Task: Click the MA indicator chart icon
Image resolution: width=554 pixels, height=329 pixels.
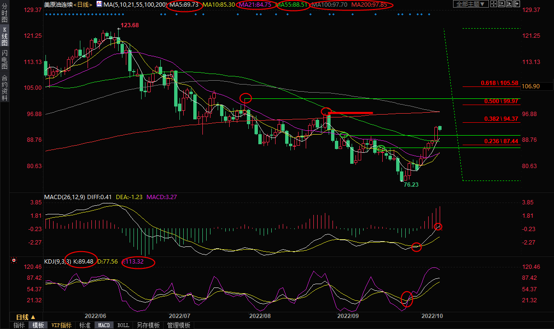Action: (99, 4)
